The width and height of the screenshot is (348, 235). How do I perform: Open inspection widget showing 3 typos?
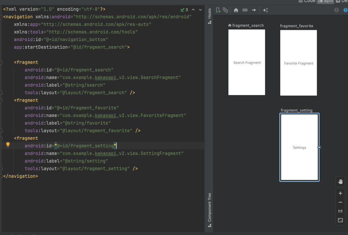(x=184, y=10)
